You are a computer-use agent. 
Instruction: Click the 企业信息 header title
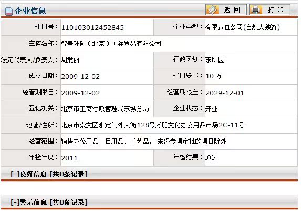[30, 11]
